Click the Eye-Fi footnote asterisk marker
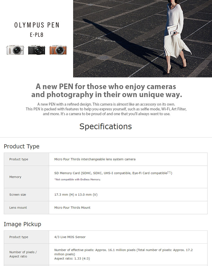The height and width of the screenshot is (266, 212). 169,172
